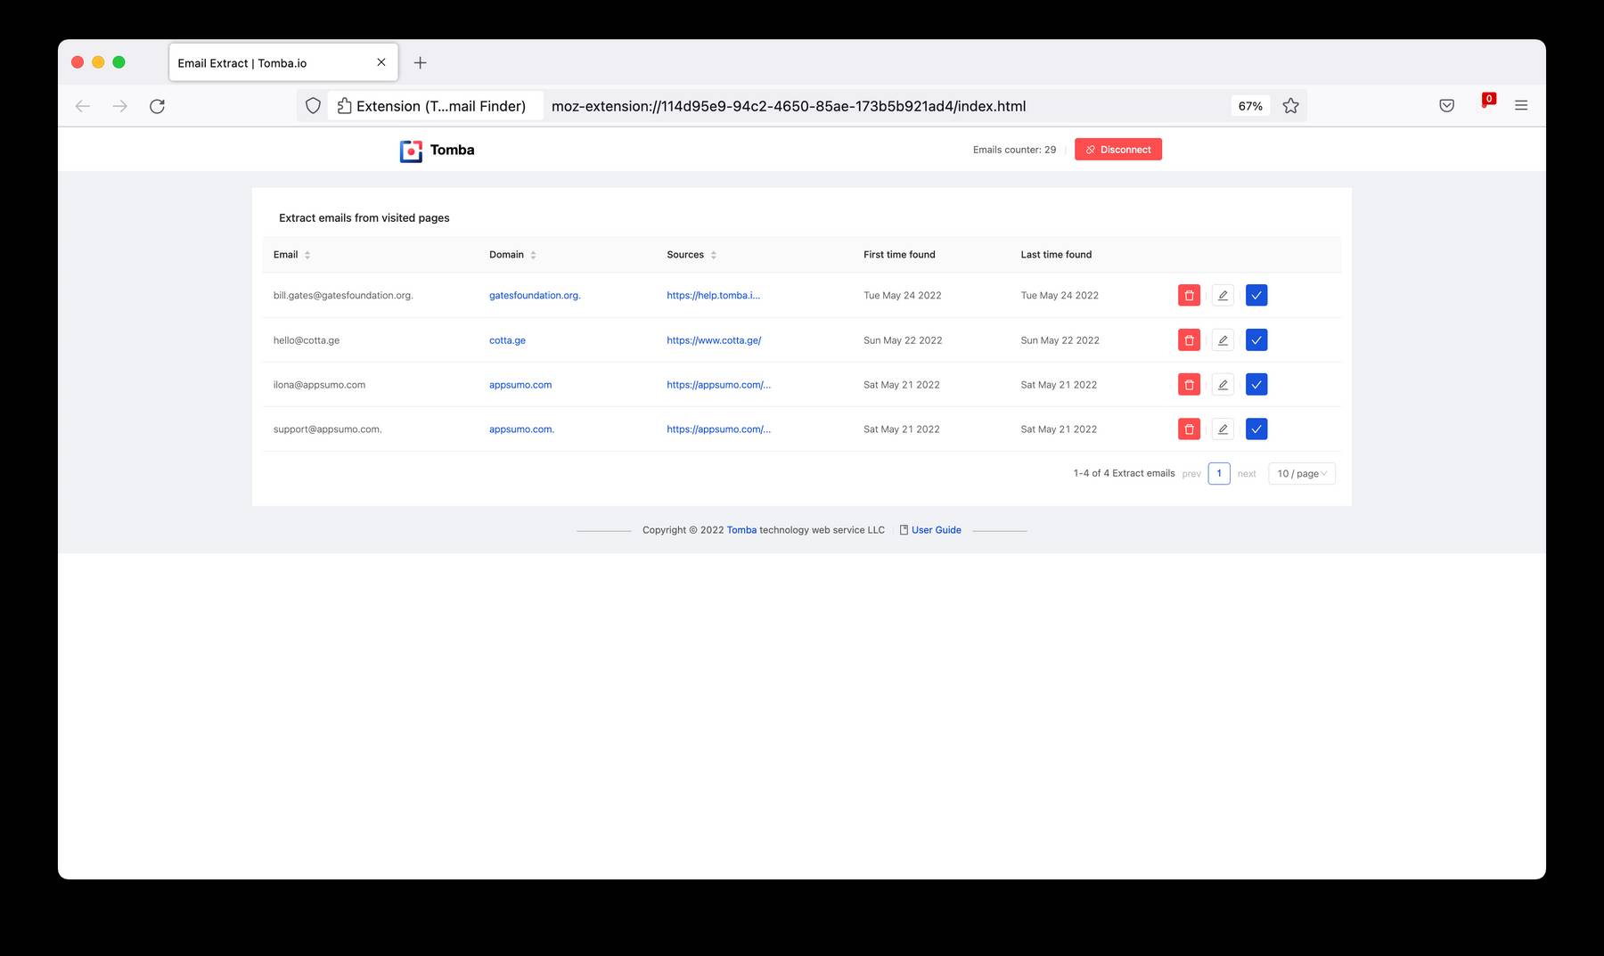Image resolution: width=1604 pixels, height=956 pixels.
Task: Open the User Guide link
Action: coord(930,530)
